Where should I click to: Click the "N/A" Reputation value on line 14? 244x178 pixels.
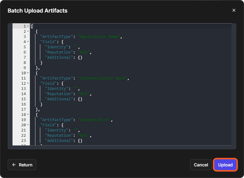point(84,94)
